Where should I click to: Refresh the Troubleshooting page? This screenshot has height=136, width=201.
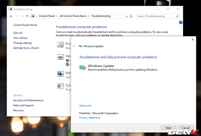pyautogui.click(x=131, y=16)
